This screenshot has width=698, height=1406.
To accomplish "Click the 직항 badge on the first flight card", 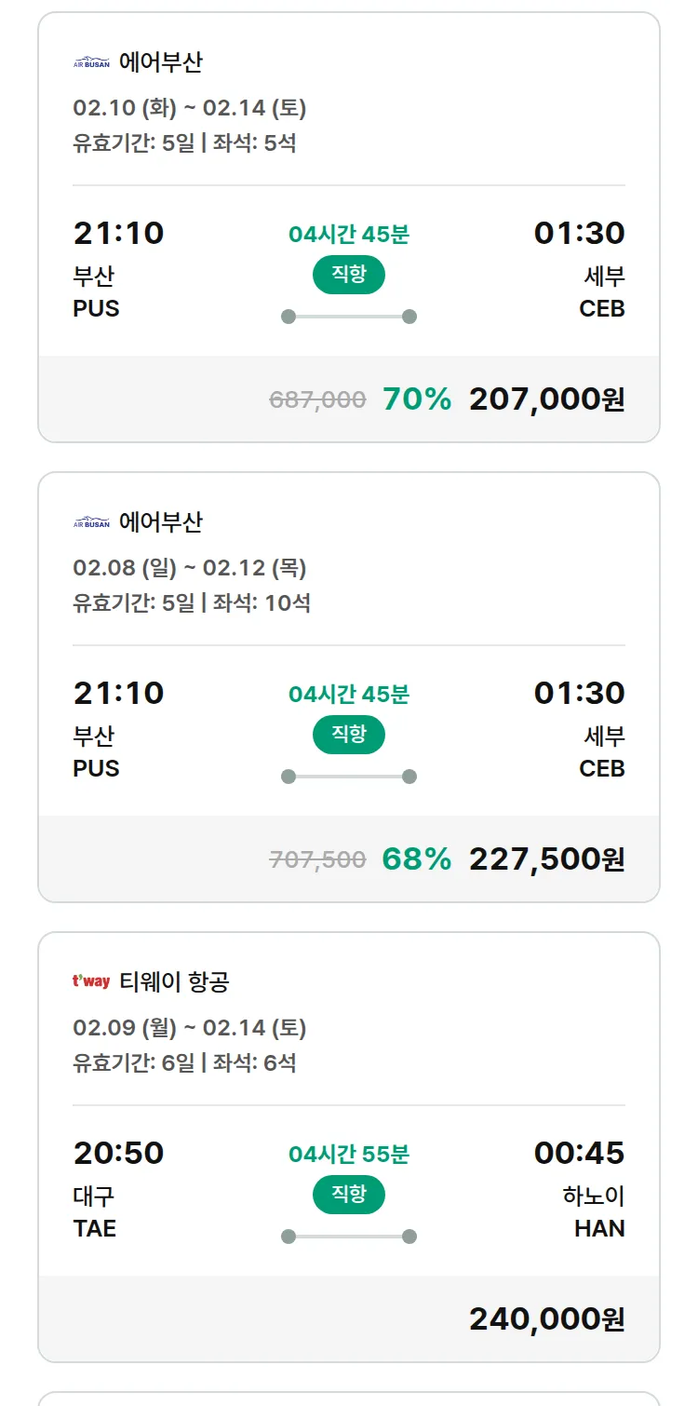I will click(348, 275).
